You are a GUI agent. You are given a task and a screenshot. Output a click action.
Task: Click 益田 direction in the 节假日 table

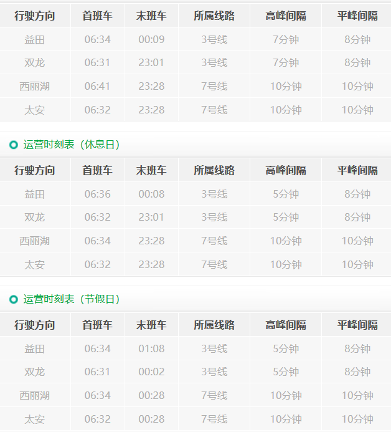35,348
